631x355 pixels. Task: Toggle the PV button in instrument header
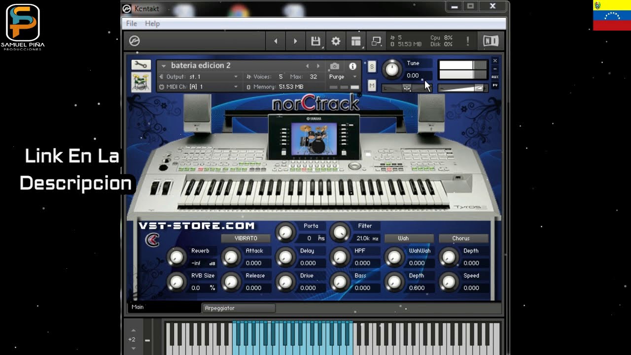point(495,85)
